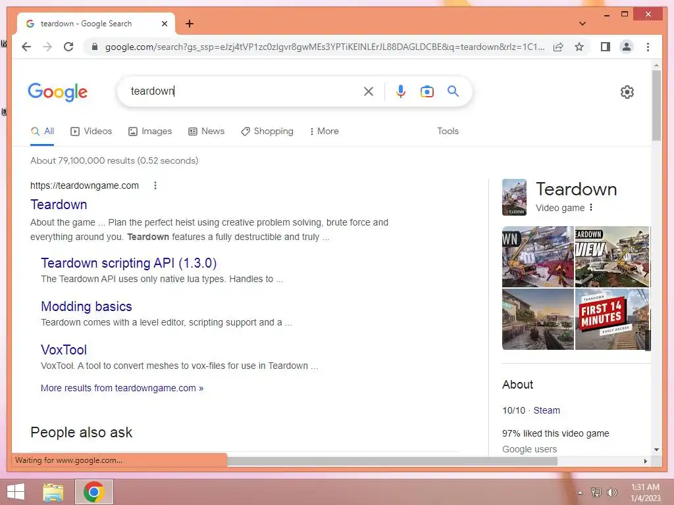Switch to News results

pos(206,132)
